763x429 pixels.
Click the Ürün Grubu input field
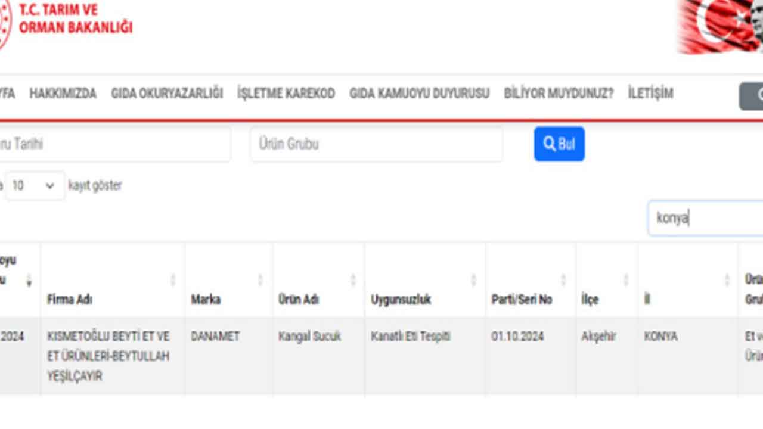(x=376, y=144)
